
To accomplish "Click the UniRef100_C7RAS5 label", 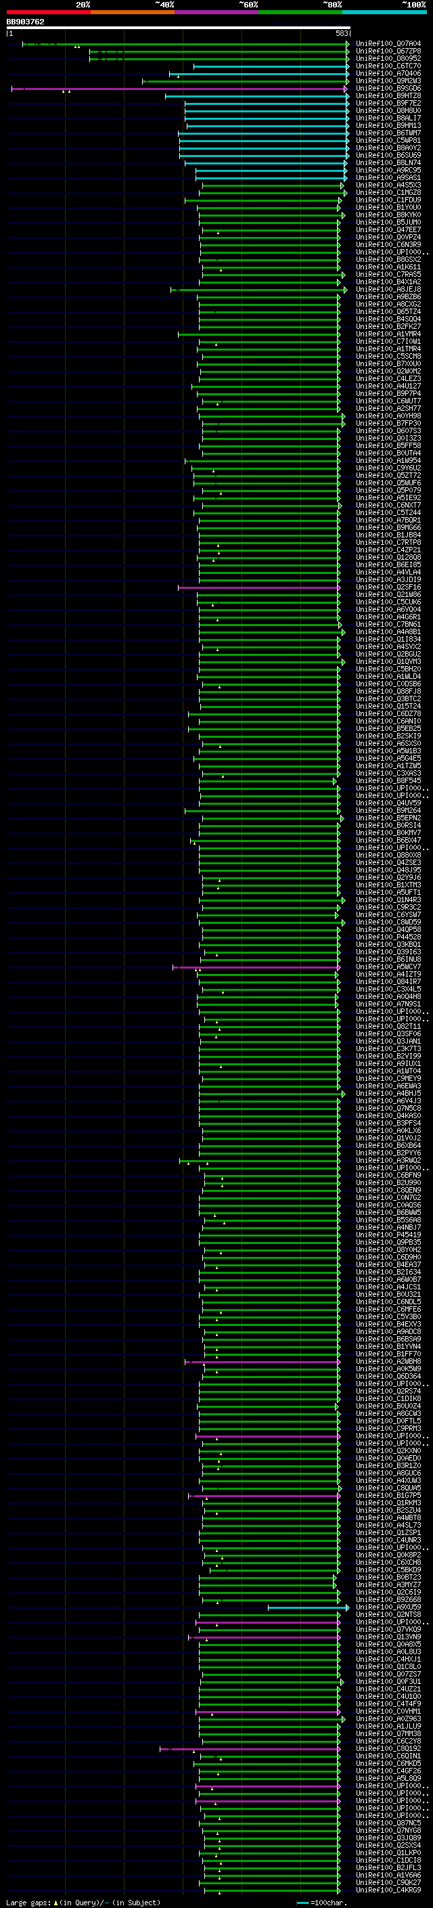I will (x=388, y=274).
